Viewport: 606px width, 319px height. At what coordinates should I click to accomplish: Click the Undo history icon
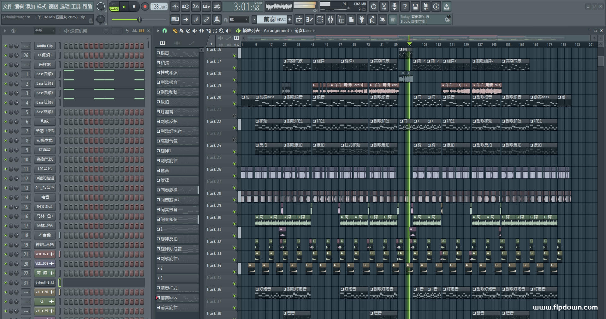(374, 6)
